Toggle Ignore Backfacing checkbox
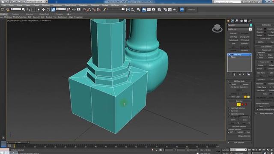The height and width of the screenshot is (154, 274). point(229,114)
